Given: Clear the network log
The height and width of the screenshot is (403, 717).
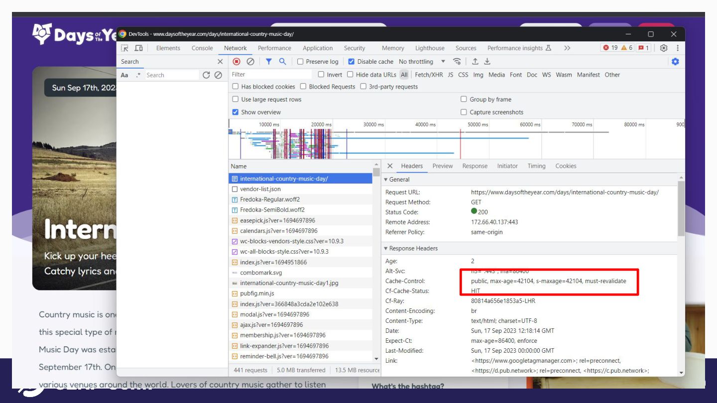Looking at the screenshot, I should [250, 62].
